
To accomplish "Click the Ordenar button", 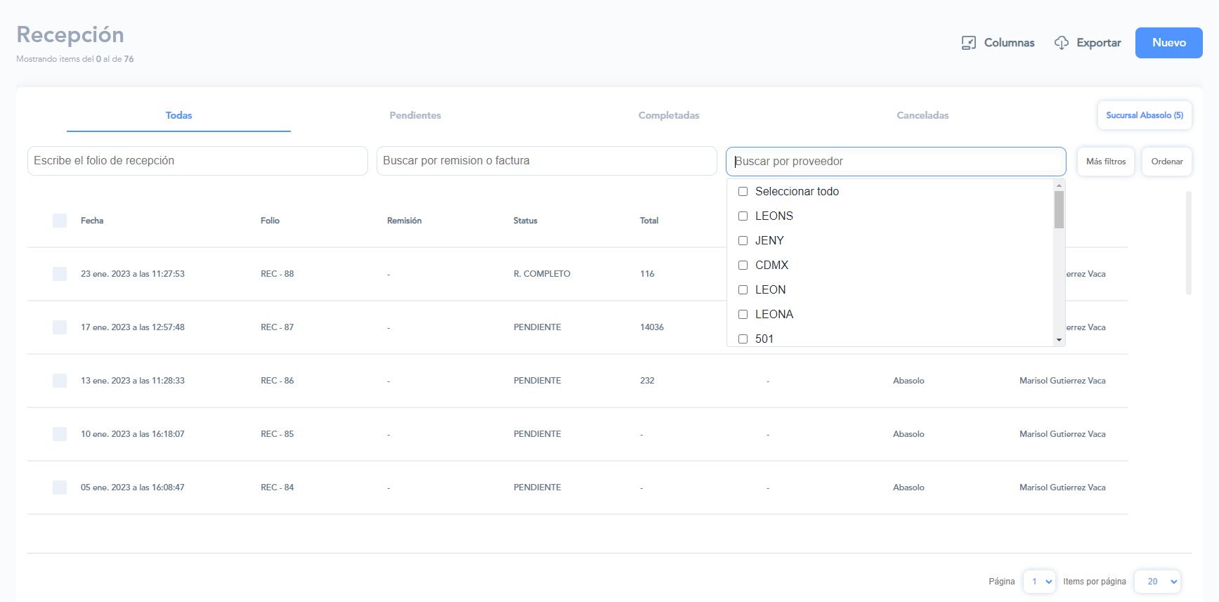I will (x=1166, y=162).
